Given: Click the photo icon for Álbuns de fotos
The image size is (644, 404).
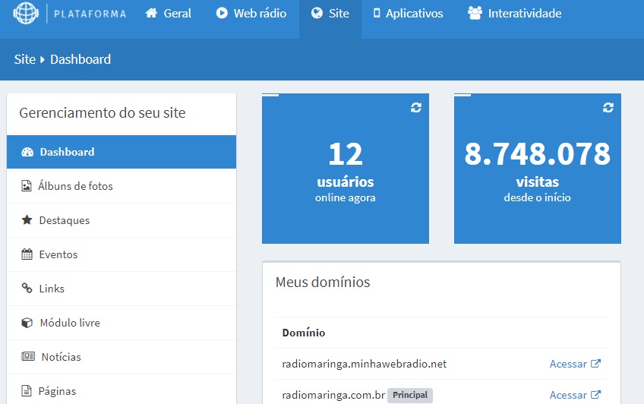Looking at the screenshot, I should coord(27,186).
